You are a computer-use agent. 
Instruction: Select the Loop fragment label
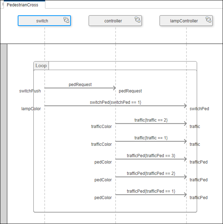point(41,65)
